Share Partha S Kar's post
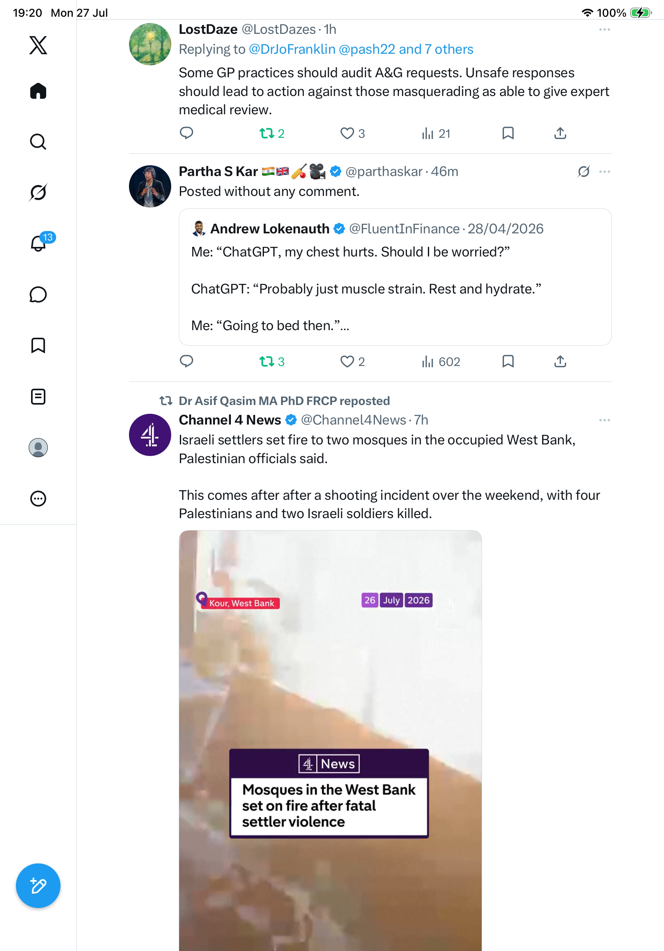This screenshot has width=664, height=951. 560,362
